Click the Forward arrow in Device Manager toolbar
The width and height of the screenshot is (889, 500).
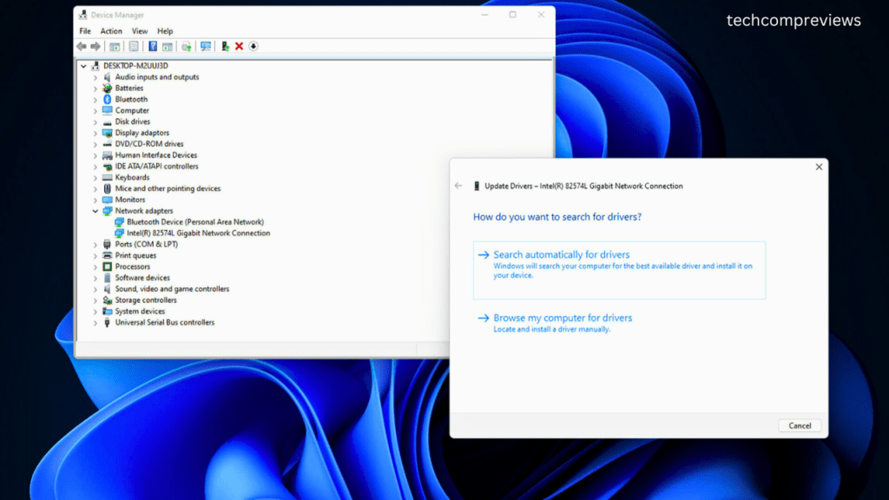click(x=95, y=47)
